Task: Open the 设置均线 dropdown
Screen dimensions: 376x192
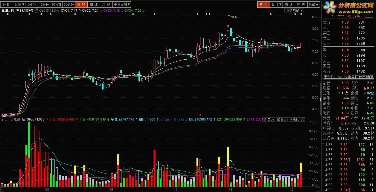Action: [294, 11]
